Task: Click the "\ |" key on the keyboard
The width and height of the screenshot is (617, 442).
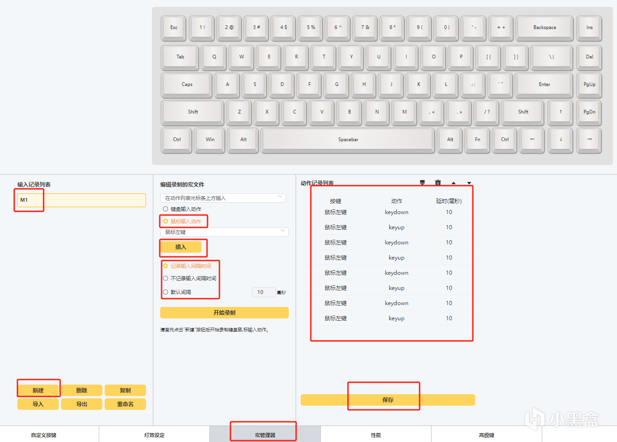Action: tap(551, 57)
